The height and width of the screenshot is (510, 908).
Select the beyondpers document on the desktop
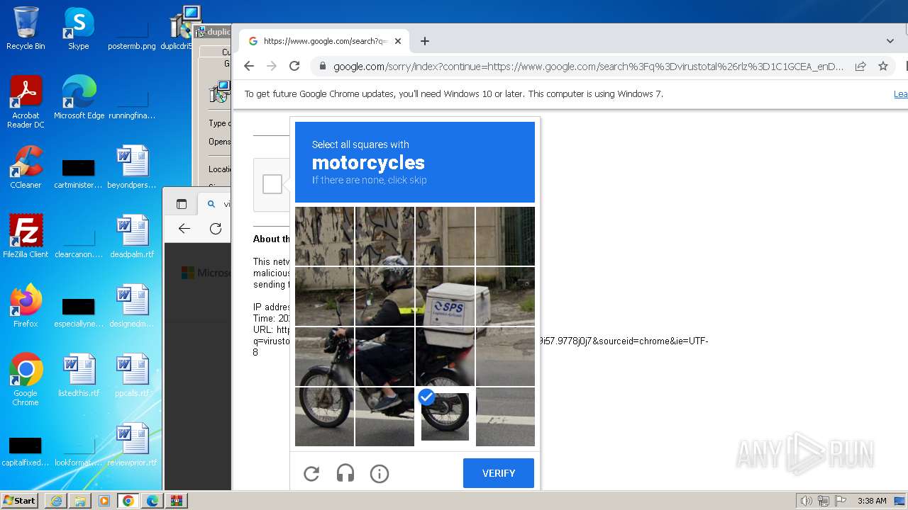[132, 167]
